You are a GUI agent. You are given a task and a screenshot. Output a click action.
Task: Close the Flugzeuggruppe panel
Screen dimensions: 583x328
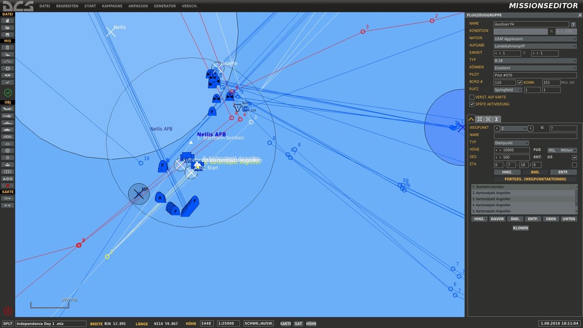pyautogui.click(x=580, y=15)
